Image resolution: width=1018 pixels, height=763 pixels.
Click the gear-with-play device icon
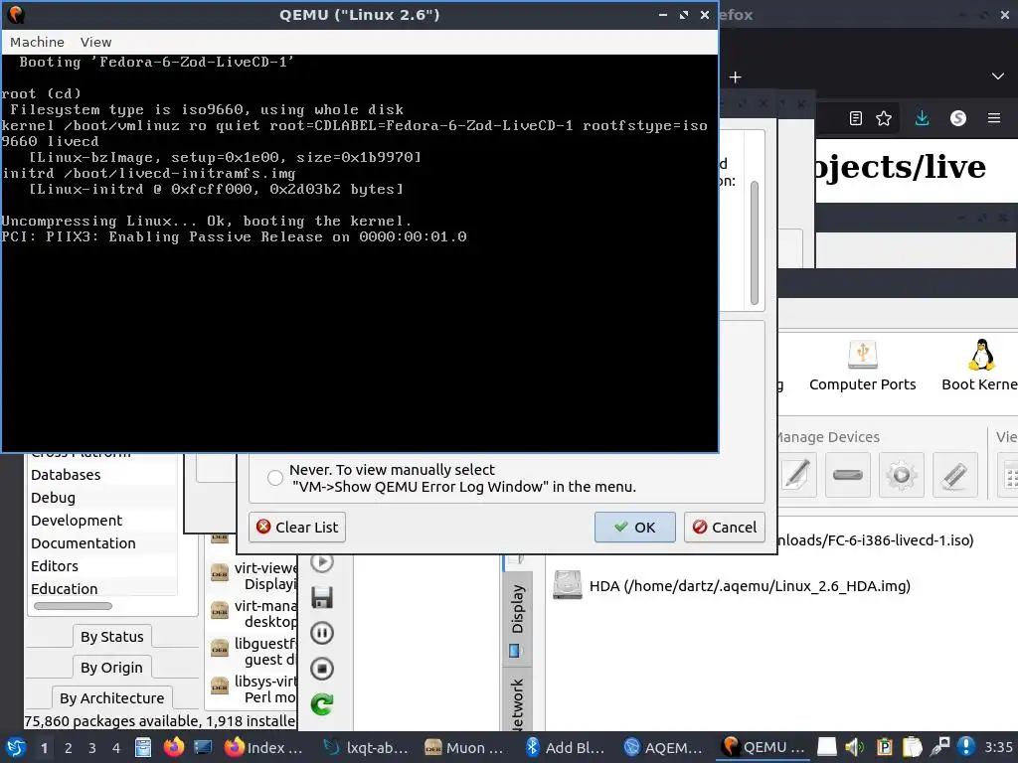pos(901,475)
